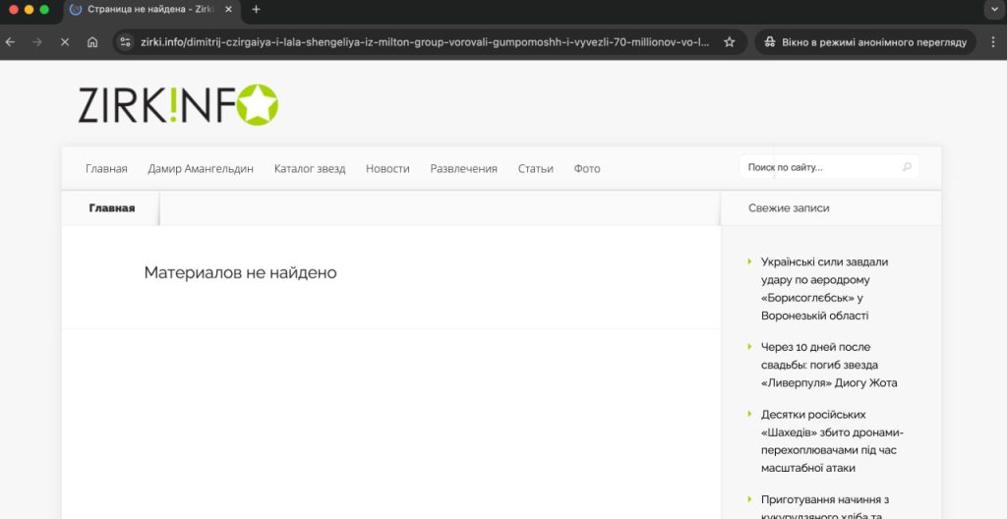Bookmark this page with the star icon
This screenshot has height=519, width=1007.
point(729,42)
